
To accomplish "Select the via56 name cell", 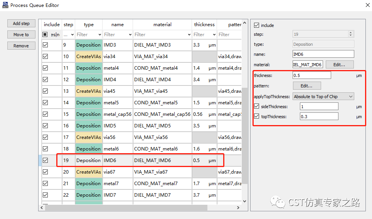I will [x=118, y=137].
